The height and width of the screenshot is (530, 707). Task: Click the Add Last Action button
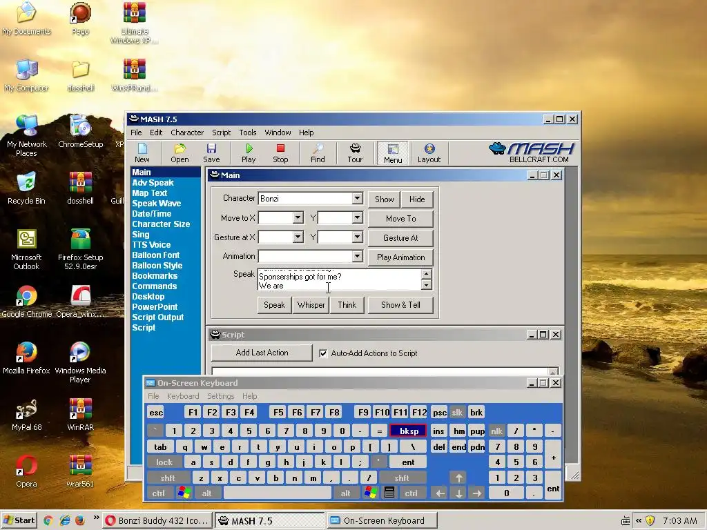262,353
